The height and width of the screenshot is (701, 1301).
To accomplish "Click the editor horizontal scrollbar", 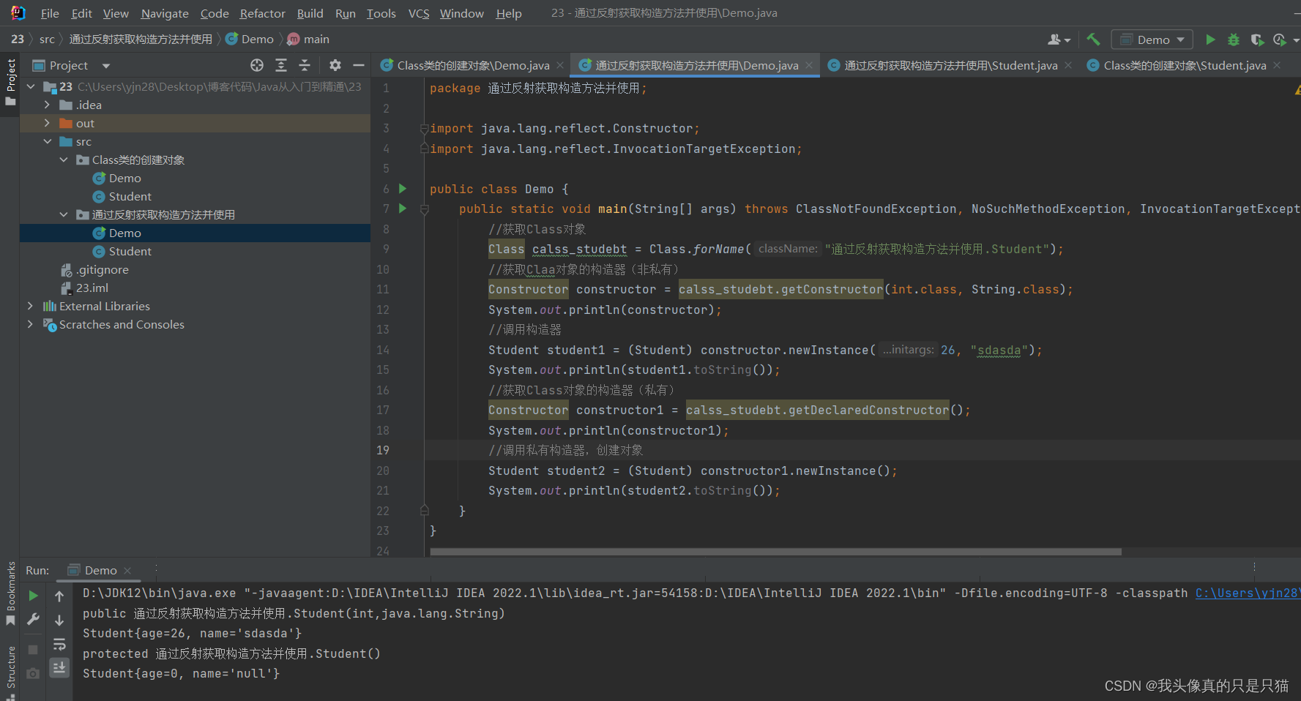I will [775, 552].
